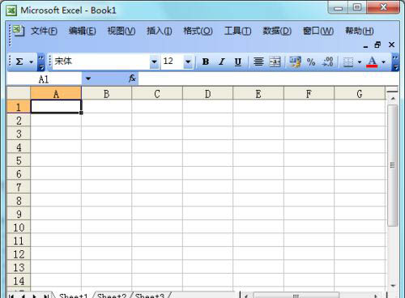Image resolution: width=405 pixels, height=298 pixels.
Task: Select row 13 header
Action: [x=19, y=267]
